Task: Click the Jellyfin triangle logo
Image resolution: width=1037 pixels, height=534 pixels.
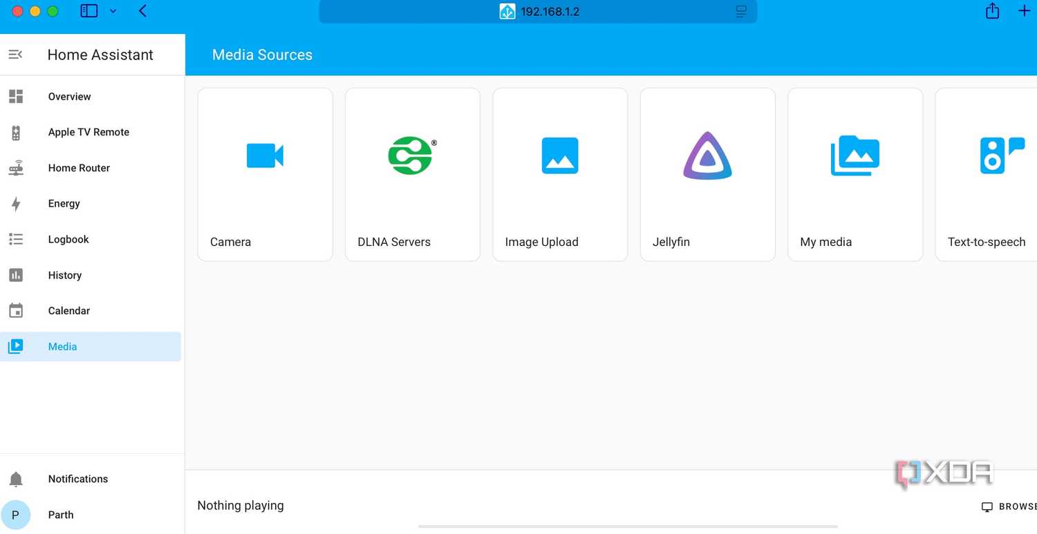Action: pyautogui.click(x=707, y=155)
